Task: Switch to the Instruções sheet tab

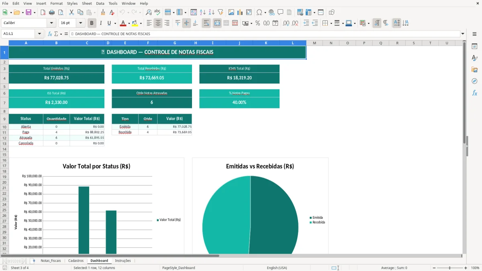Action: (123, 261)
